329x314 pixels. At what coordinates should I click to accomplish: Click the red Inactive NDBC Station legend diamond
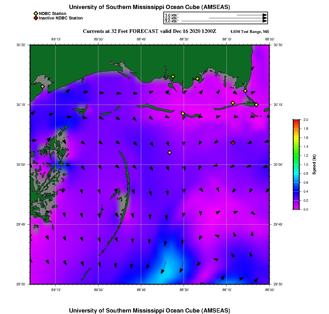click(x=36, y=18)
